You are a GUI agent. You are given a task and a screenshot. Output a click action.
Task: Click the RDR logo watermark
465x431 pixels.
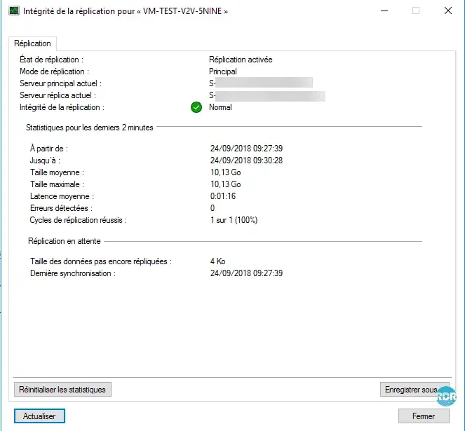446,397
